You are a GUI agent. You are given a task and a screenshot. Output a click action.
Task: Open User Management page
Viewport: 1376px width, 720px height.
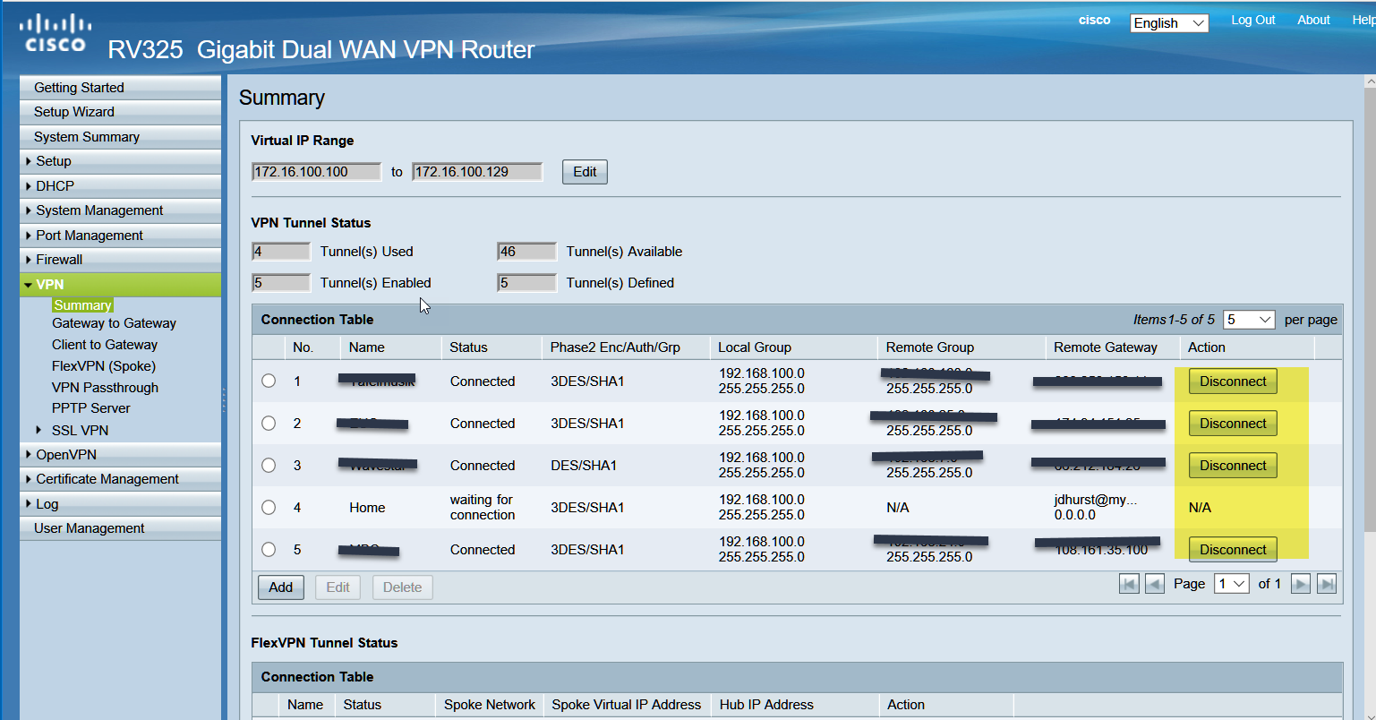pos(120,528)
